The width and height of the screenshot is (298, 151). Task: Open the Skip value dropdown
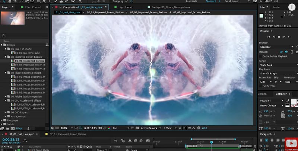coord(278,82)
